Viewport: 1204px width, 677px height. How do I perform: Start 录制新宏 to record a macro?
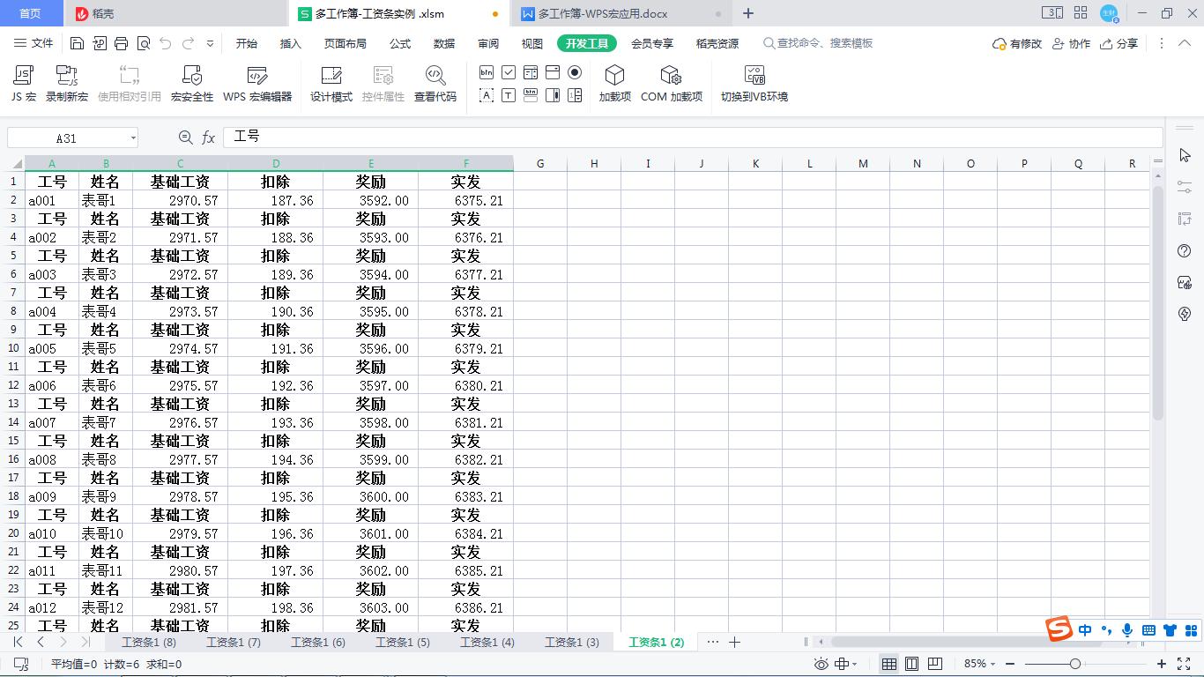coord(67,82)
